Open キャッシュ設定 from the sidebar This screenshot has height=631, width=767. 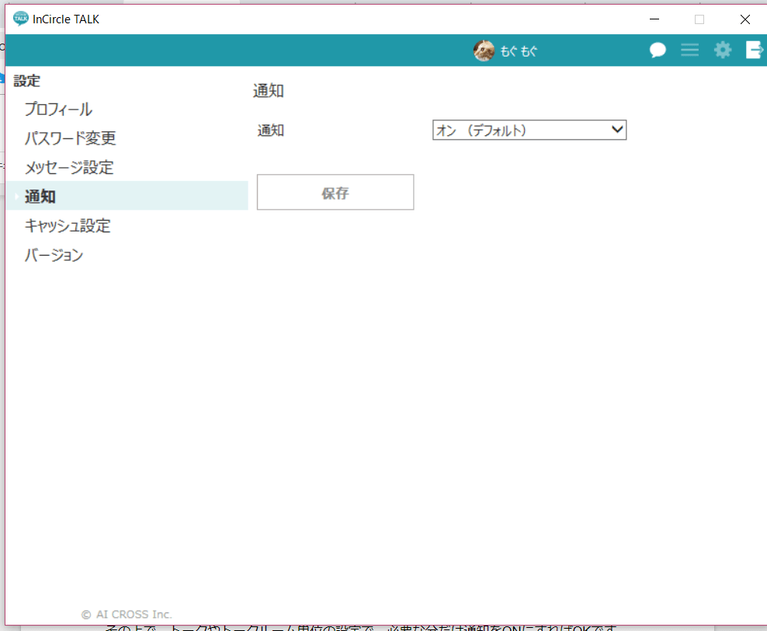68,226
